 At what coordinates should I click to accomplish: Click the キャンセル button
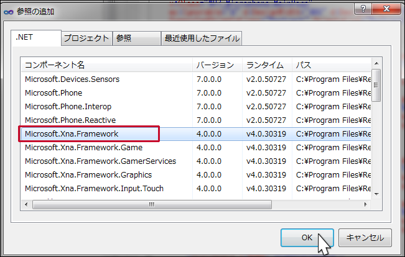pyautogui.click(x=365, y=237)
